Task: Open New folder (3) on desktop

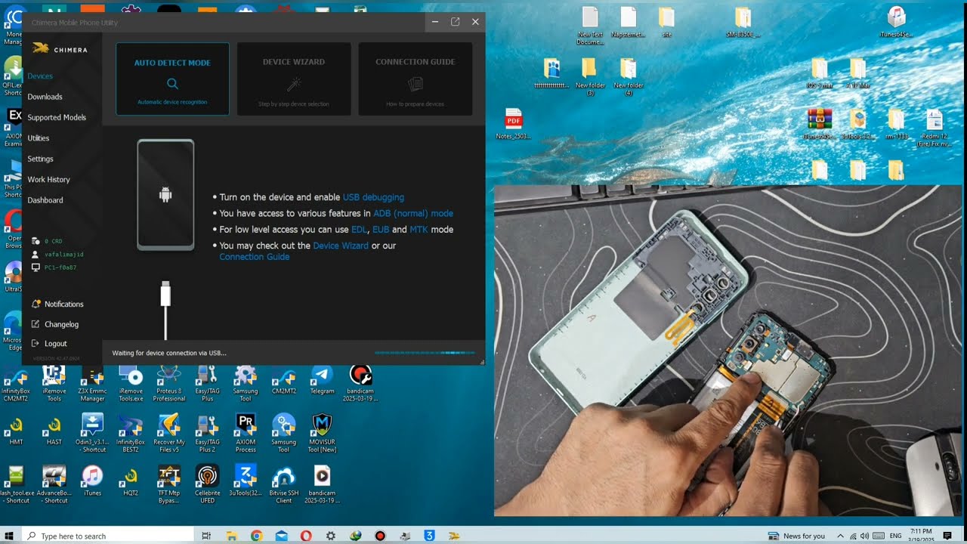Action: pos(590,77)
